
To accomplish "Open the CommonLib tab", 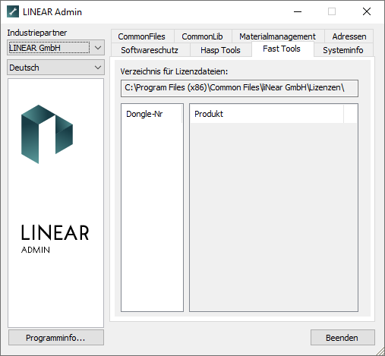I will [x=203, y=36].
